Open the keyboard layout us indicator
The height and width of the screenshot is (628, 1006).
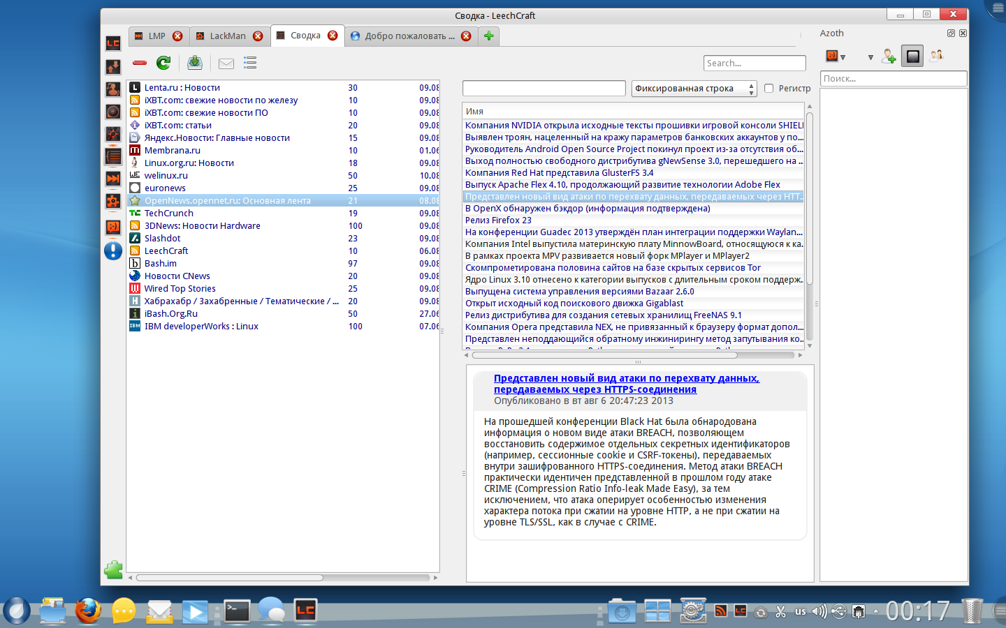point(801,612)
